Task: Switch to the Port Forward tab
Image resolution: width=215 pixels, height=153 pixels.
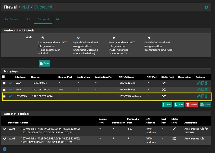Action: [x=12, y=19]
